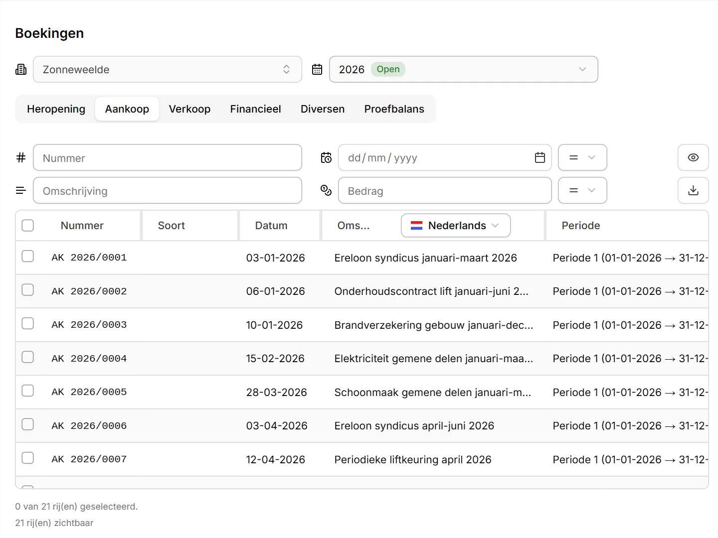Open the Bedrag comparison operator dropdown

(582, 190)
